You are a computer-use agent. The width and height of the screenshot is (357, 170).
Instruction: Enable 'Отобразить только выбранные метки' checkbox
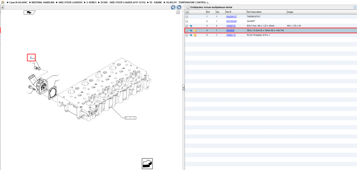[x=188, y=7]
